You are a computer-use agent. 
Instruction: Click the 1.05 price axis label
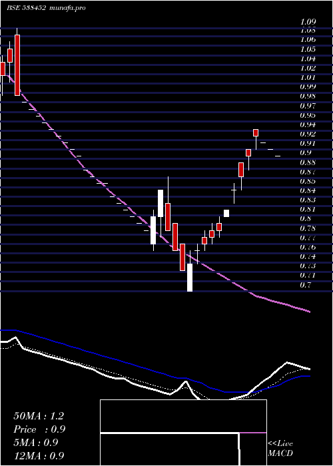coord(308,49)
